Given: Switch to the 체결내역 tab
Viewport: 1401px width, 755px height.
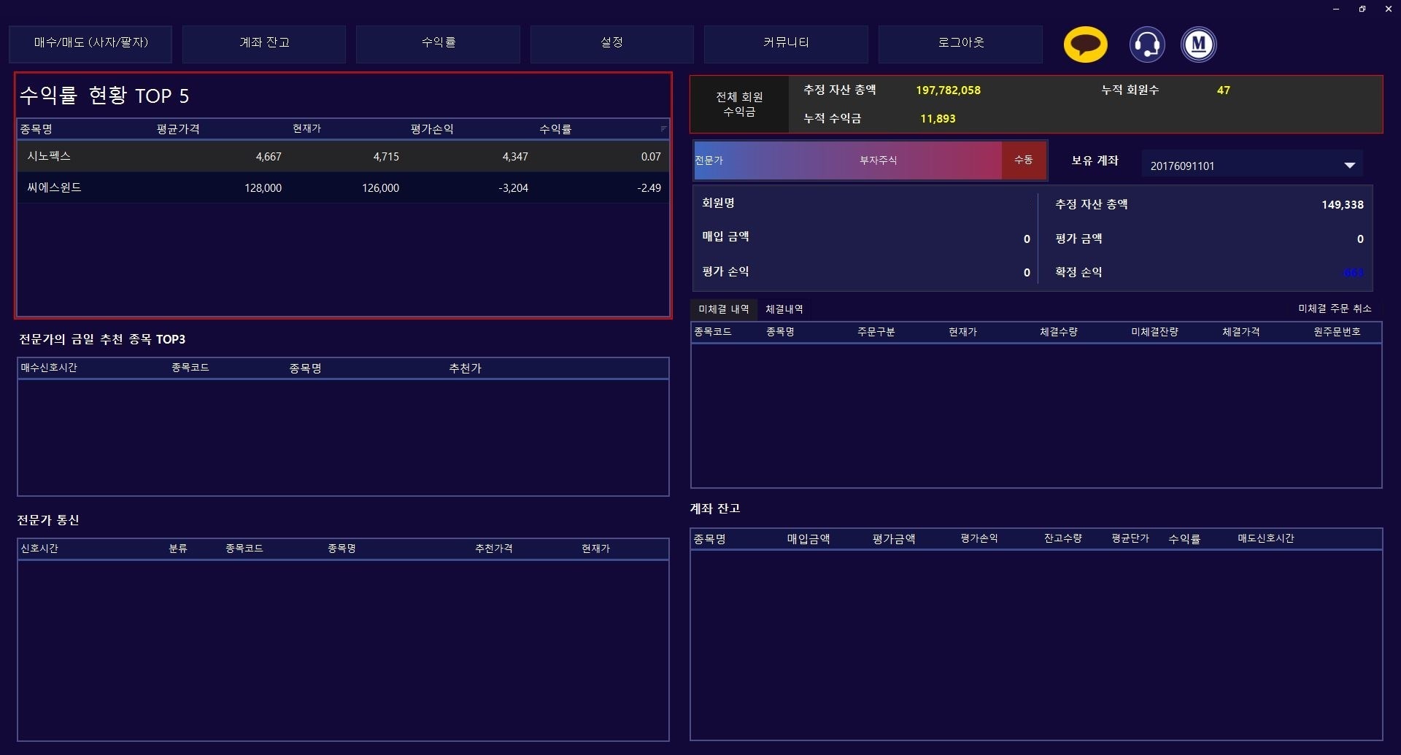Looking at the screenshot, I should pos(784,309).
